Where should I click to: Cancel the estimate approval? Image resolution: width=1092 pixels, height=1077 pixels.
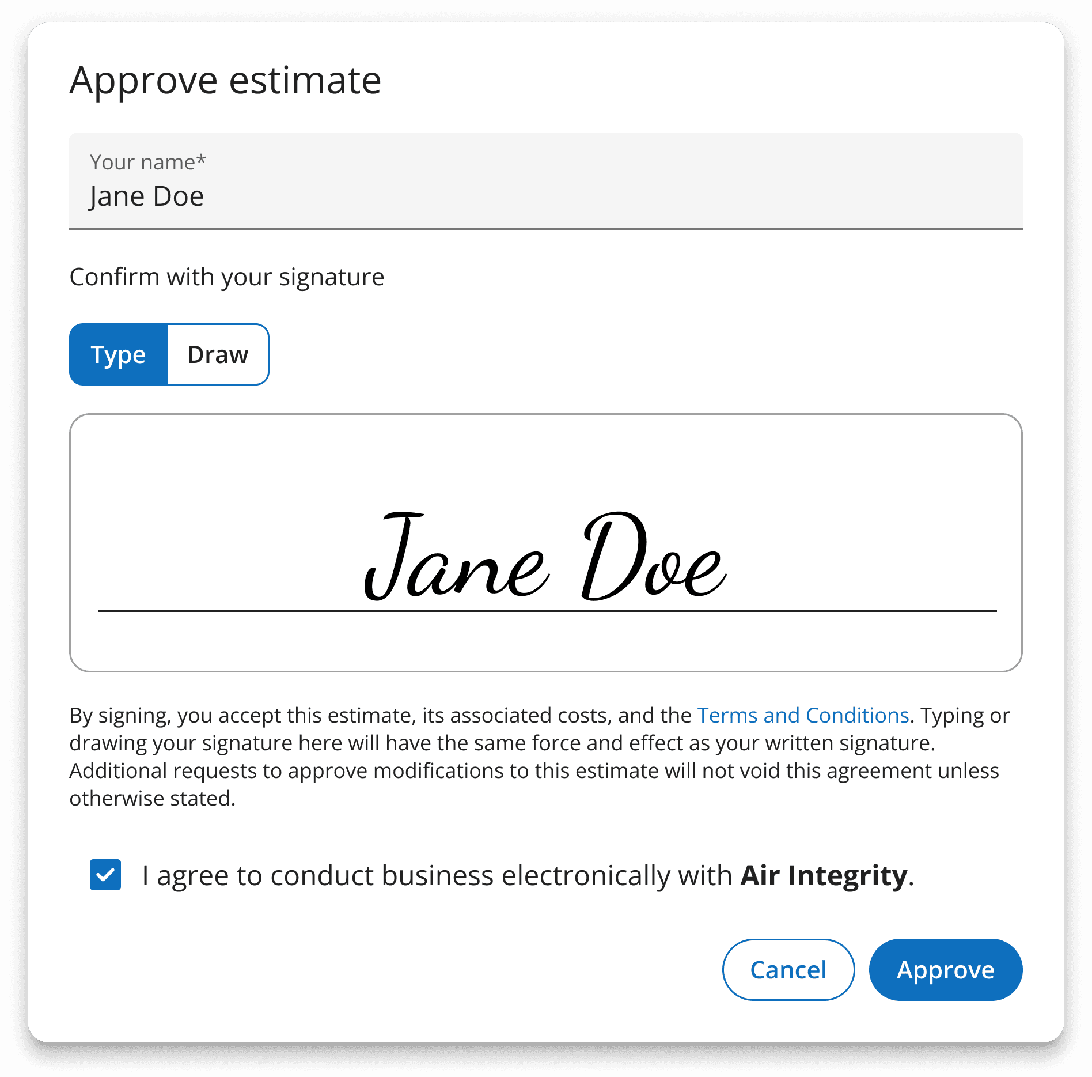tap(788, 970)
